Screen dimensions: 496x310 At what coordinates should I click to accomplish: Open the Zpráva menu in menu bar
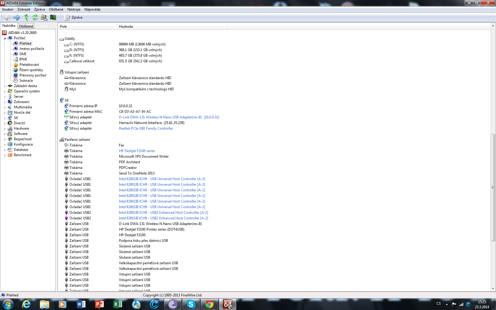click(x=40, y=9)
